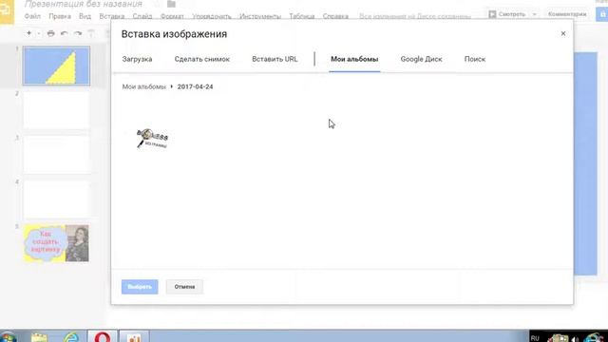Open the Вид menu
This screenshot has height=342, width=608.
click(x=85, y=16)
